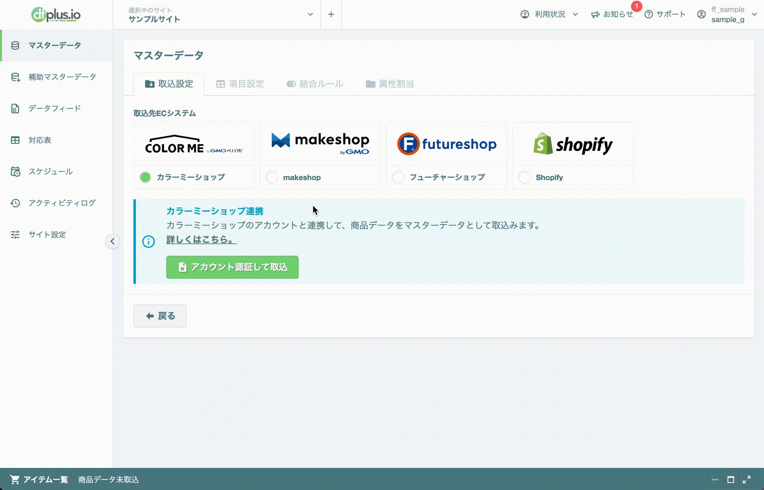The height and width of the screenshot is (490, 764).
Task: Click アカウント認証して取込 button
Action: [x=232, y=267]
